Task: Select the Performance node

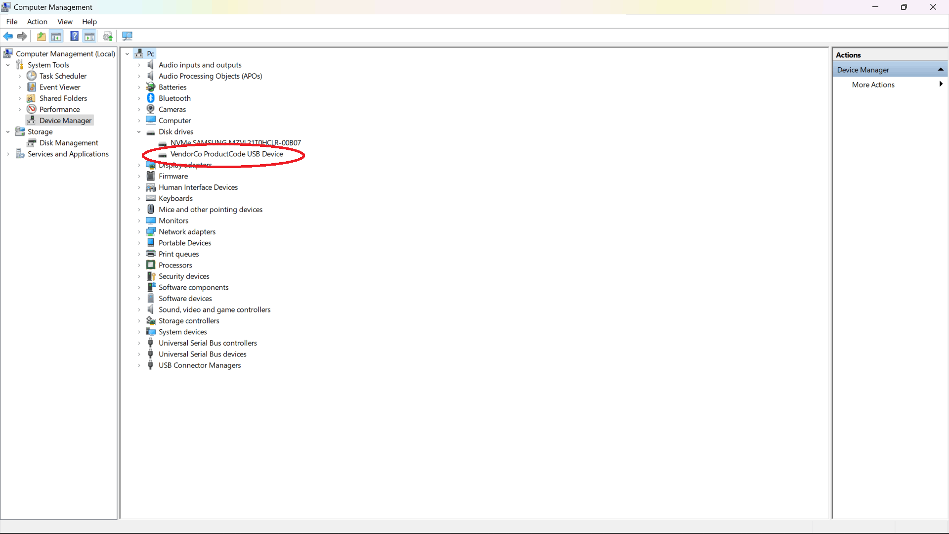Action: [59, 109]
